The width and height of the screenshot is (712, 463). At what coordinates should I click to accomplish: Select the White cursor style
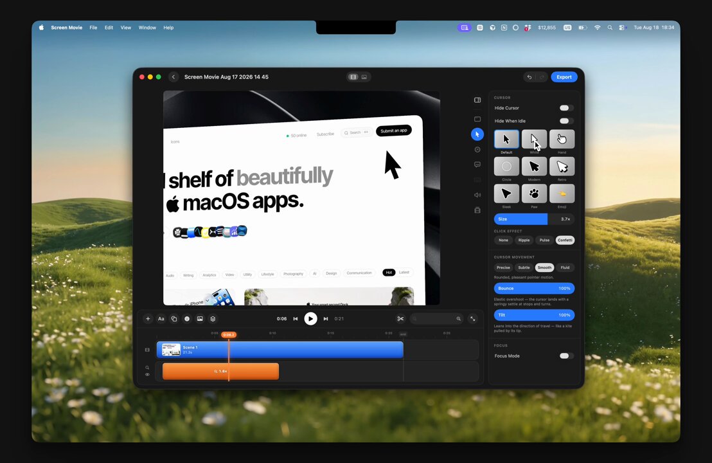pyautogui.click(x=534, y=139)
